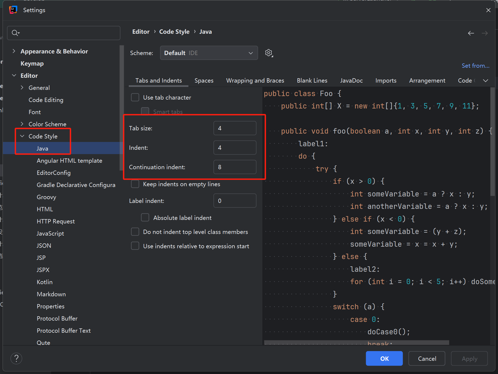
Task: Check Do not indent top level class members
Action: click(135, 232)
